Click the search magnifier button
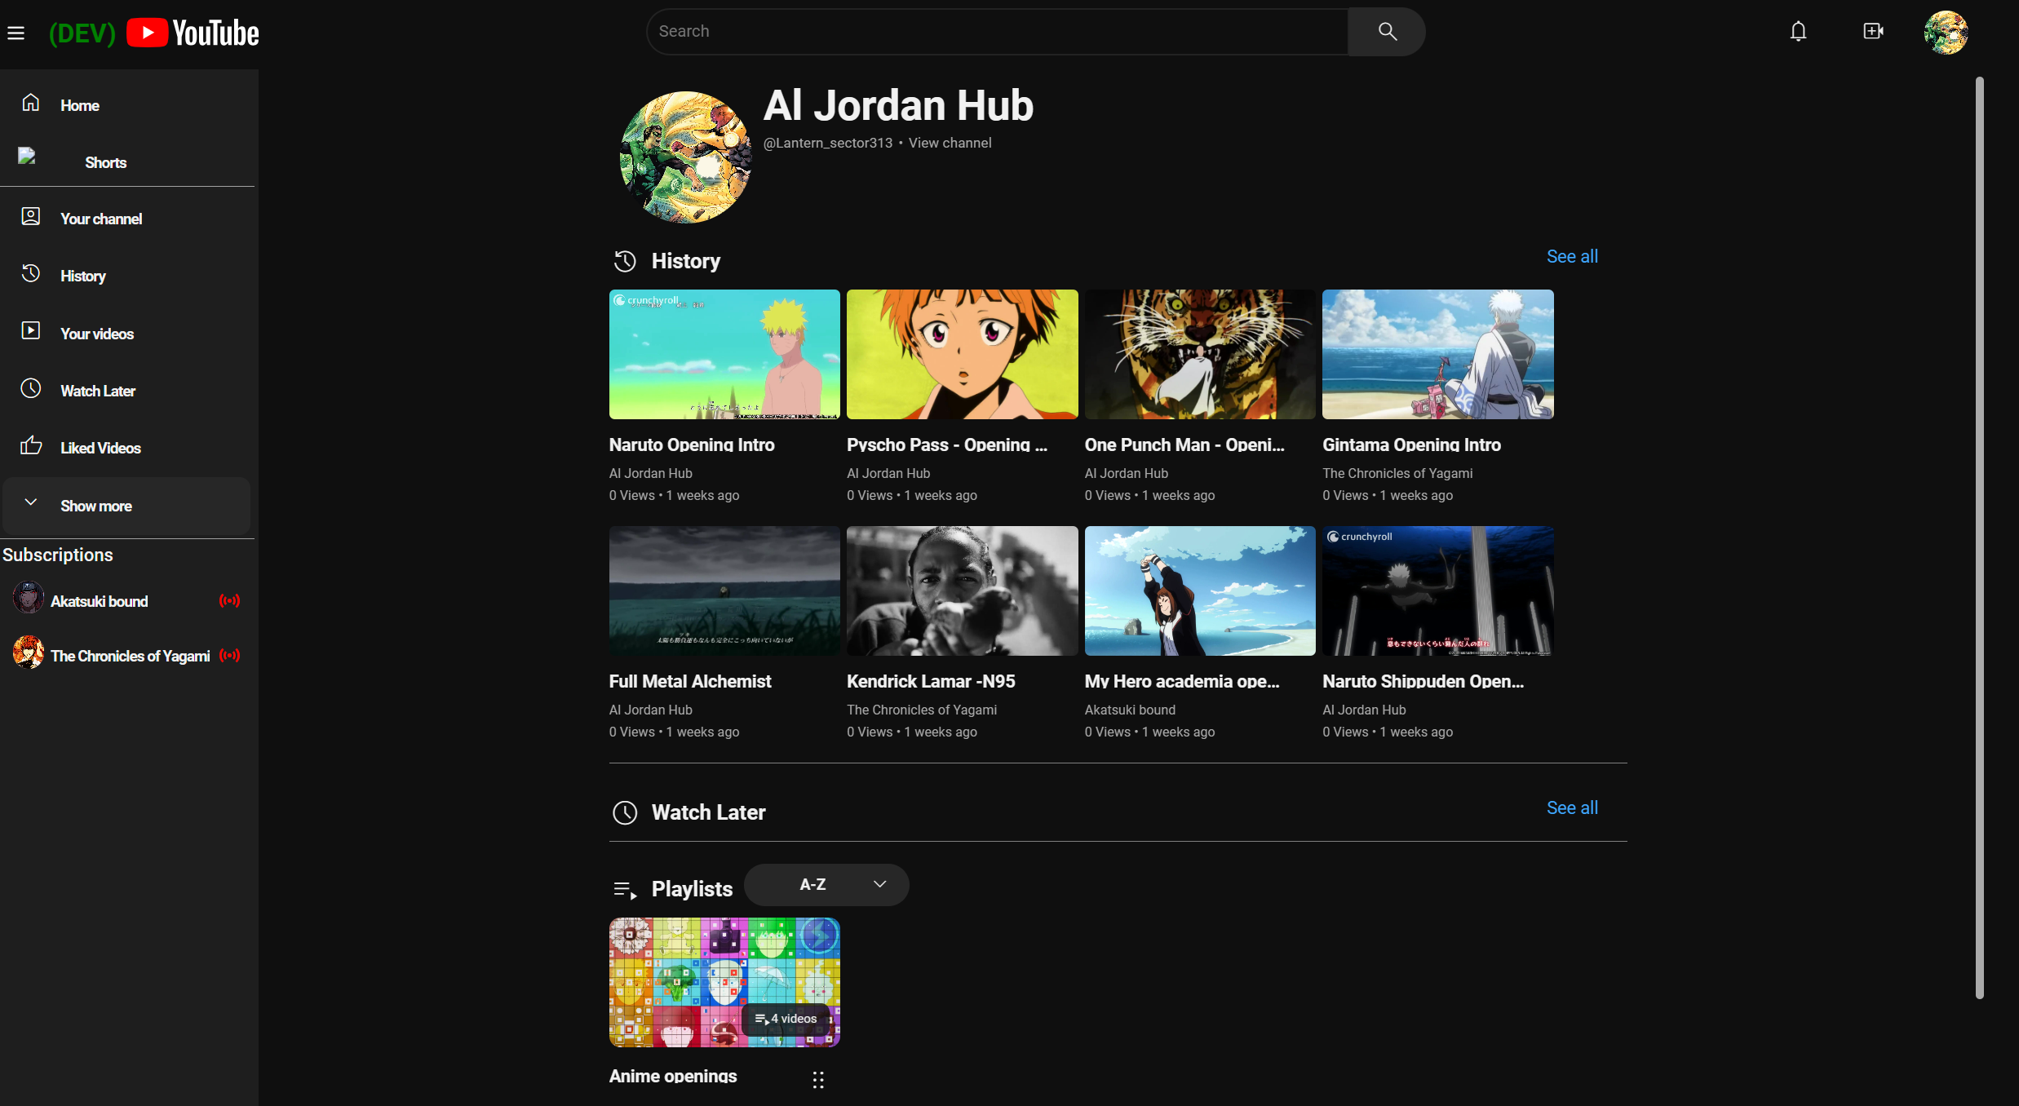2019x1106 pixels. (x=1386, y=32)
